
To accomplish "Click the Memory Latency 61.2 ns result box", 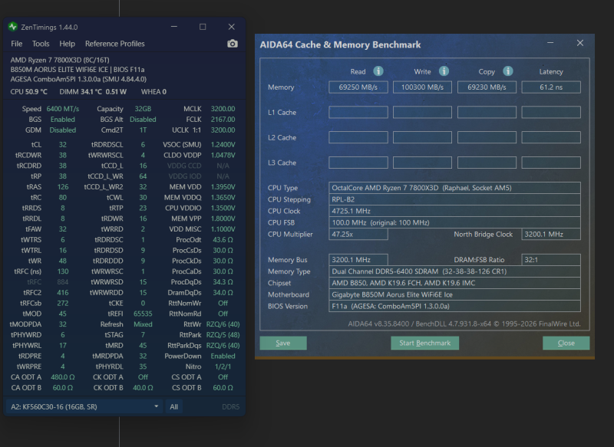I will pyautogui.click(x=551, y=87).
